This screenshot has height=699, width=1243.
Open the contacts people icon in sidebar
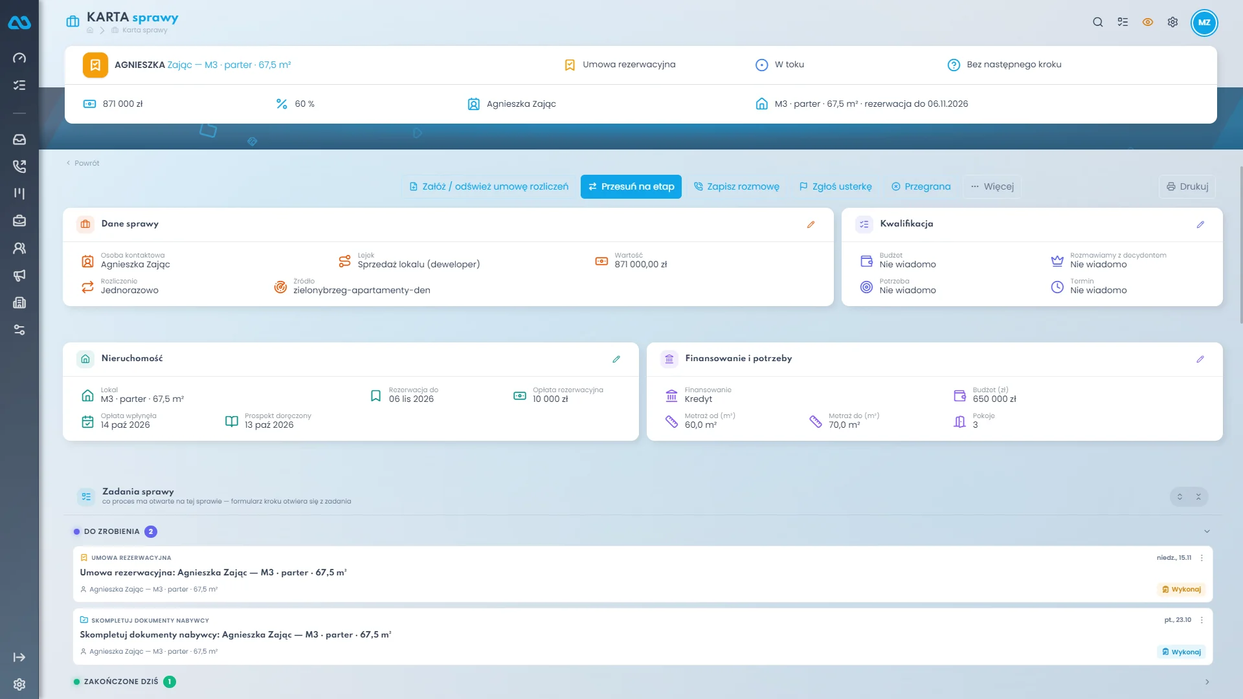pos(19,249)
